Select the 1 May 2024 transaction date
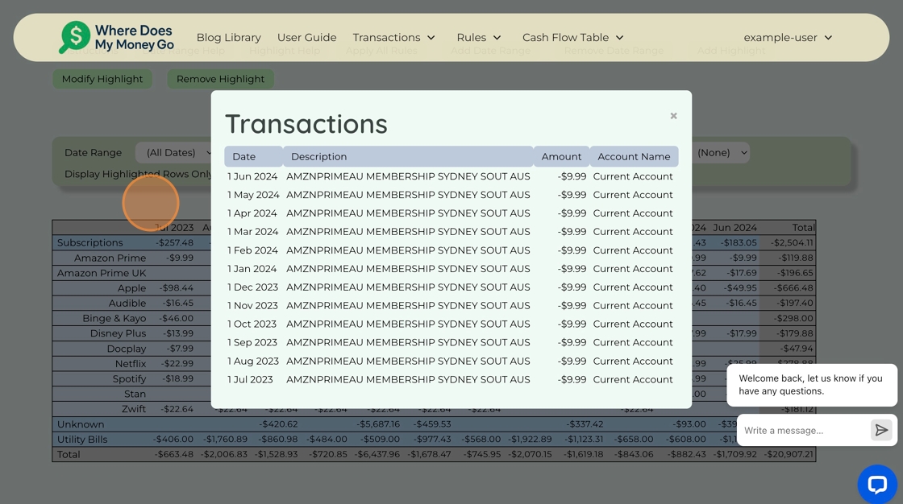 (x=253, y=195)
